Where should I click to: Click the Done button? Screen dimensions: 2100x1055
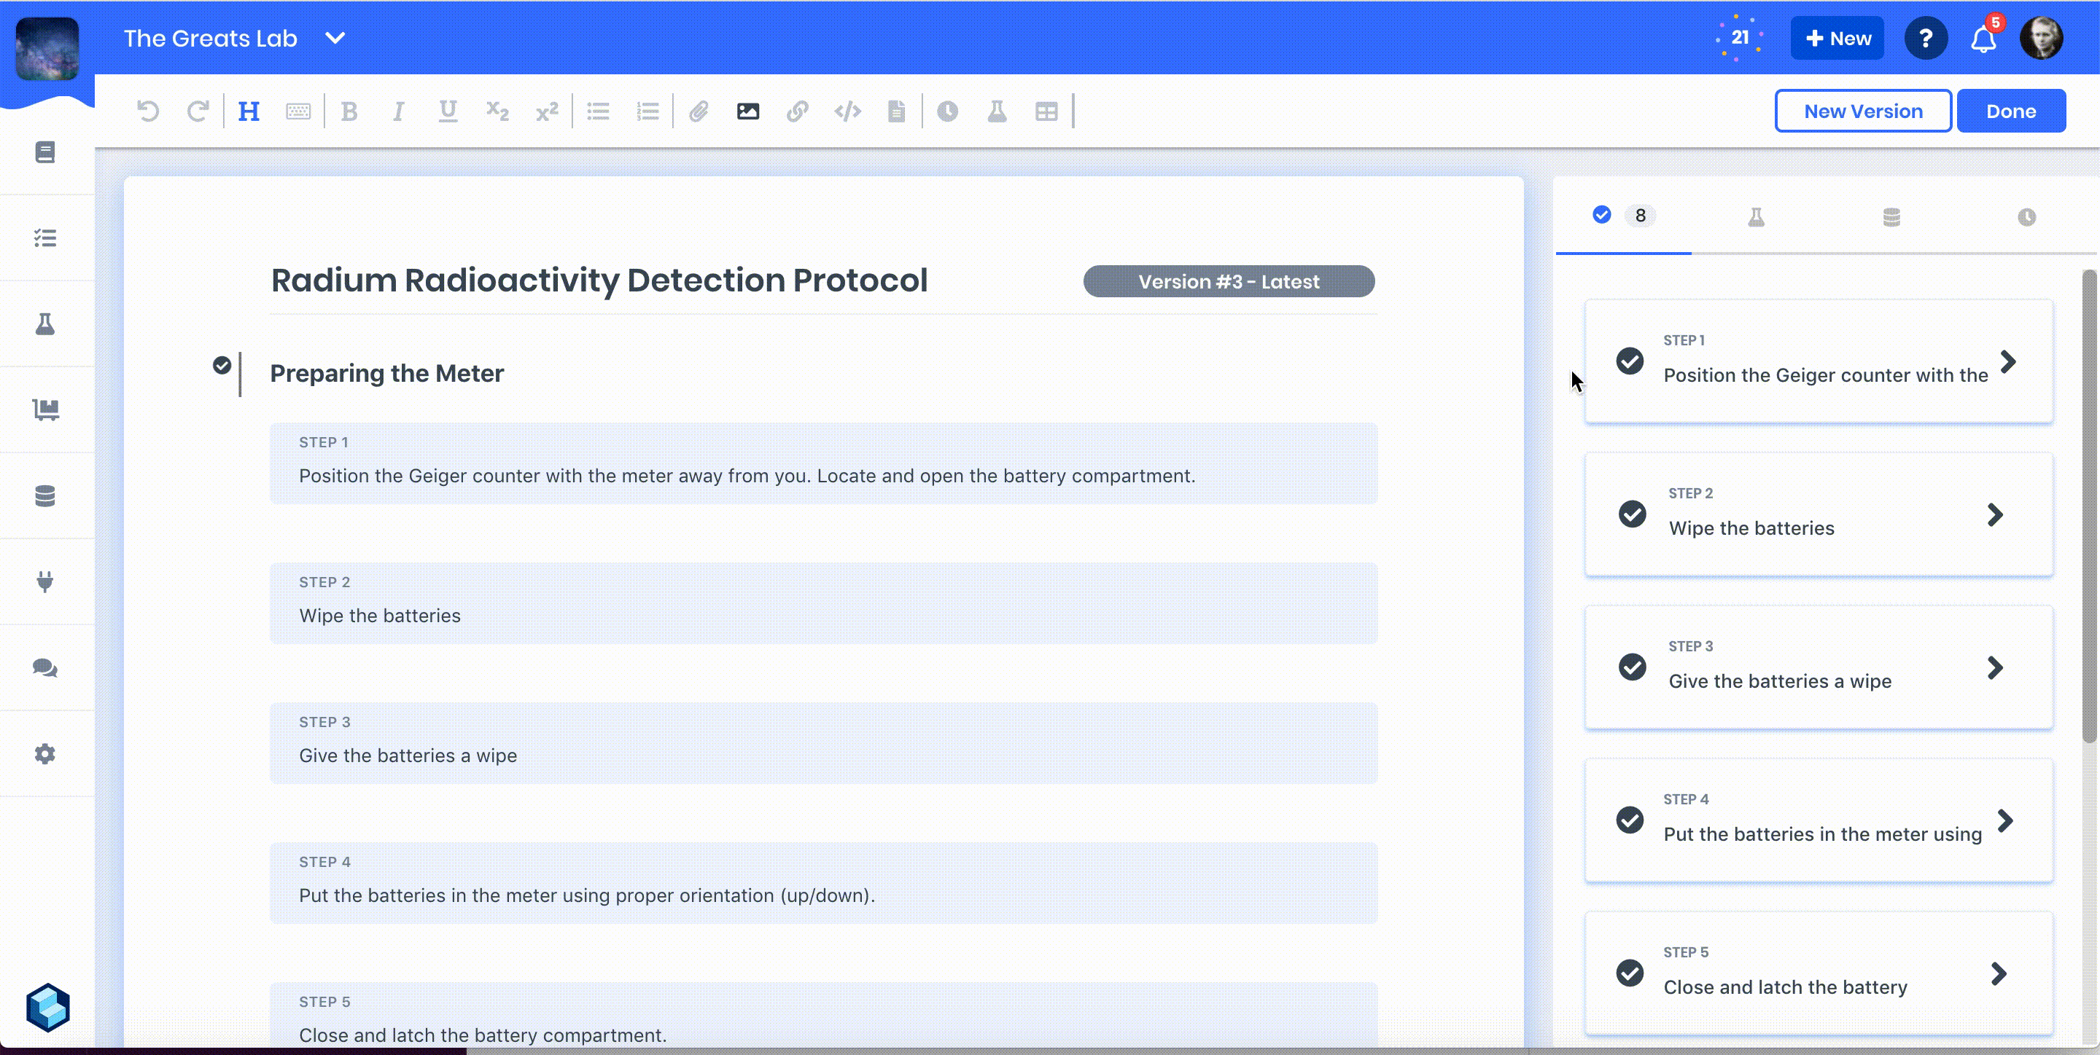point(2010,111)
